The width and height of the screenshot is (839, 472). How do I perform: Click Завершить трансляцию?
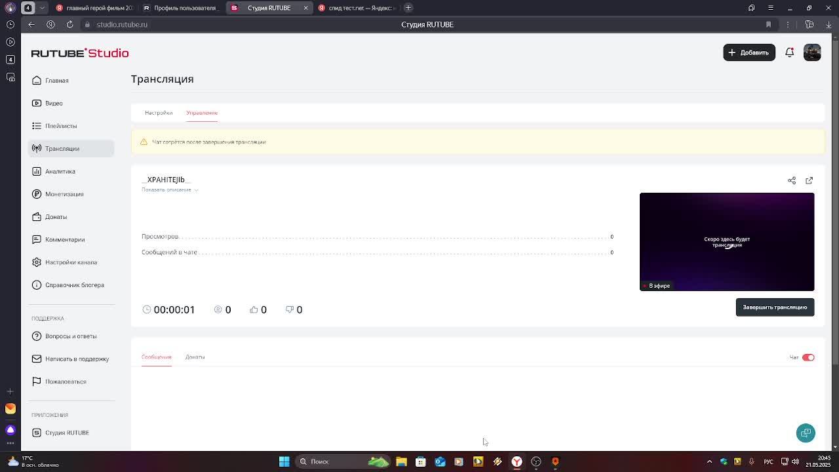tap(775, 307)
